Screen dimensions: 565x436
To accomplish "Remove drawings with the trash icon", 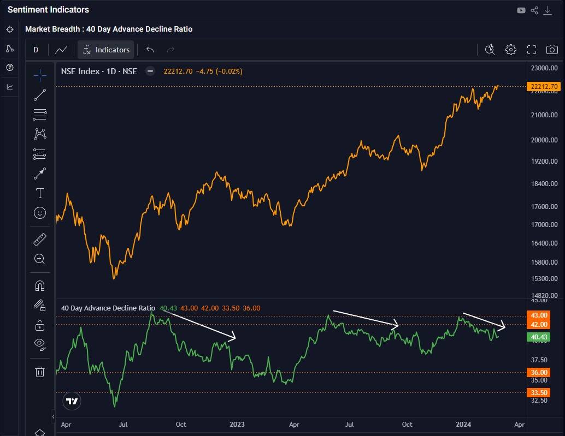I will [x=40, y=372].
